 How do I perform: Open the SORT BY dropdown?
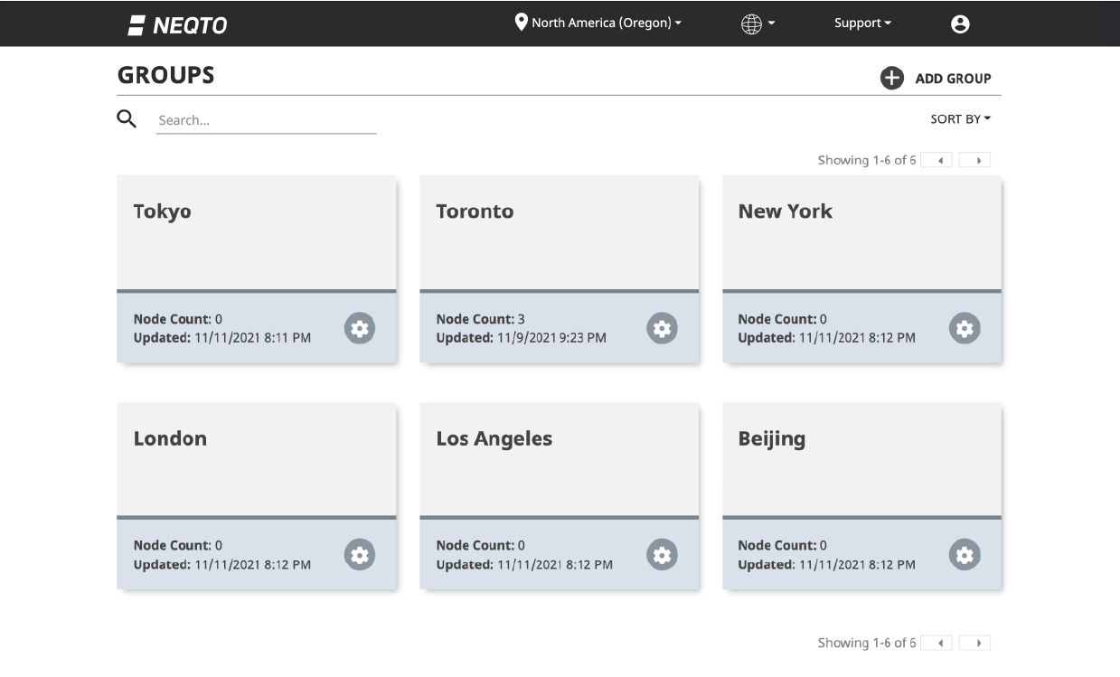pos(960,118)
